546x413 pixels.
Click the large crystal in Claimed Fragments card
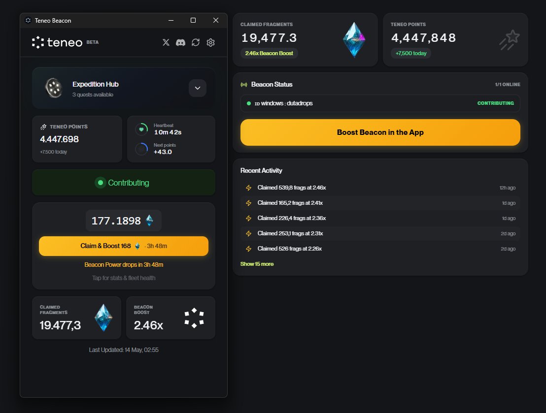click(x=354, y=40)
